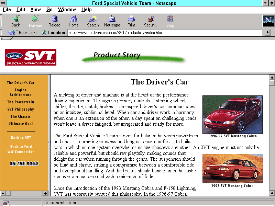The width and height of the screenshot is (275, 206).
Task: Click the 1993 SVT Mustang Cobra photo
Action: (x=232, y=169)
